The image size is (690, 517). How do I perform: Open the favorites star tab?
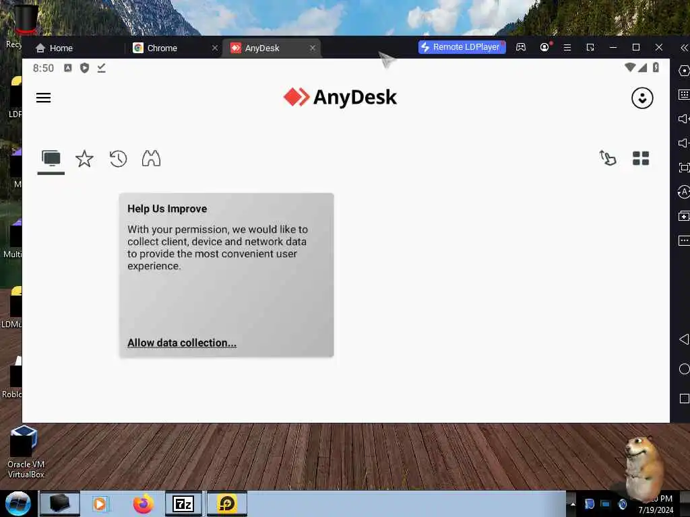click(x=84, y=159)
